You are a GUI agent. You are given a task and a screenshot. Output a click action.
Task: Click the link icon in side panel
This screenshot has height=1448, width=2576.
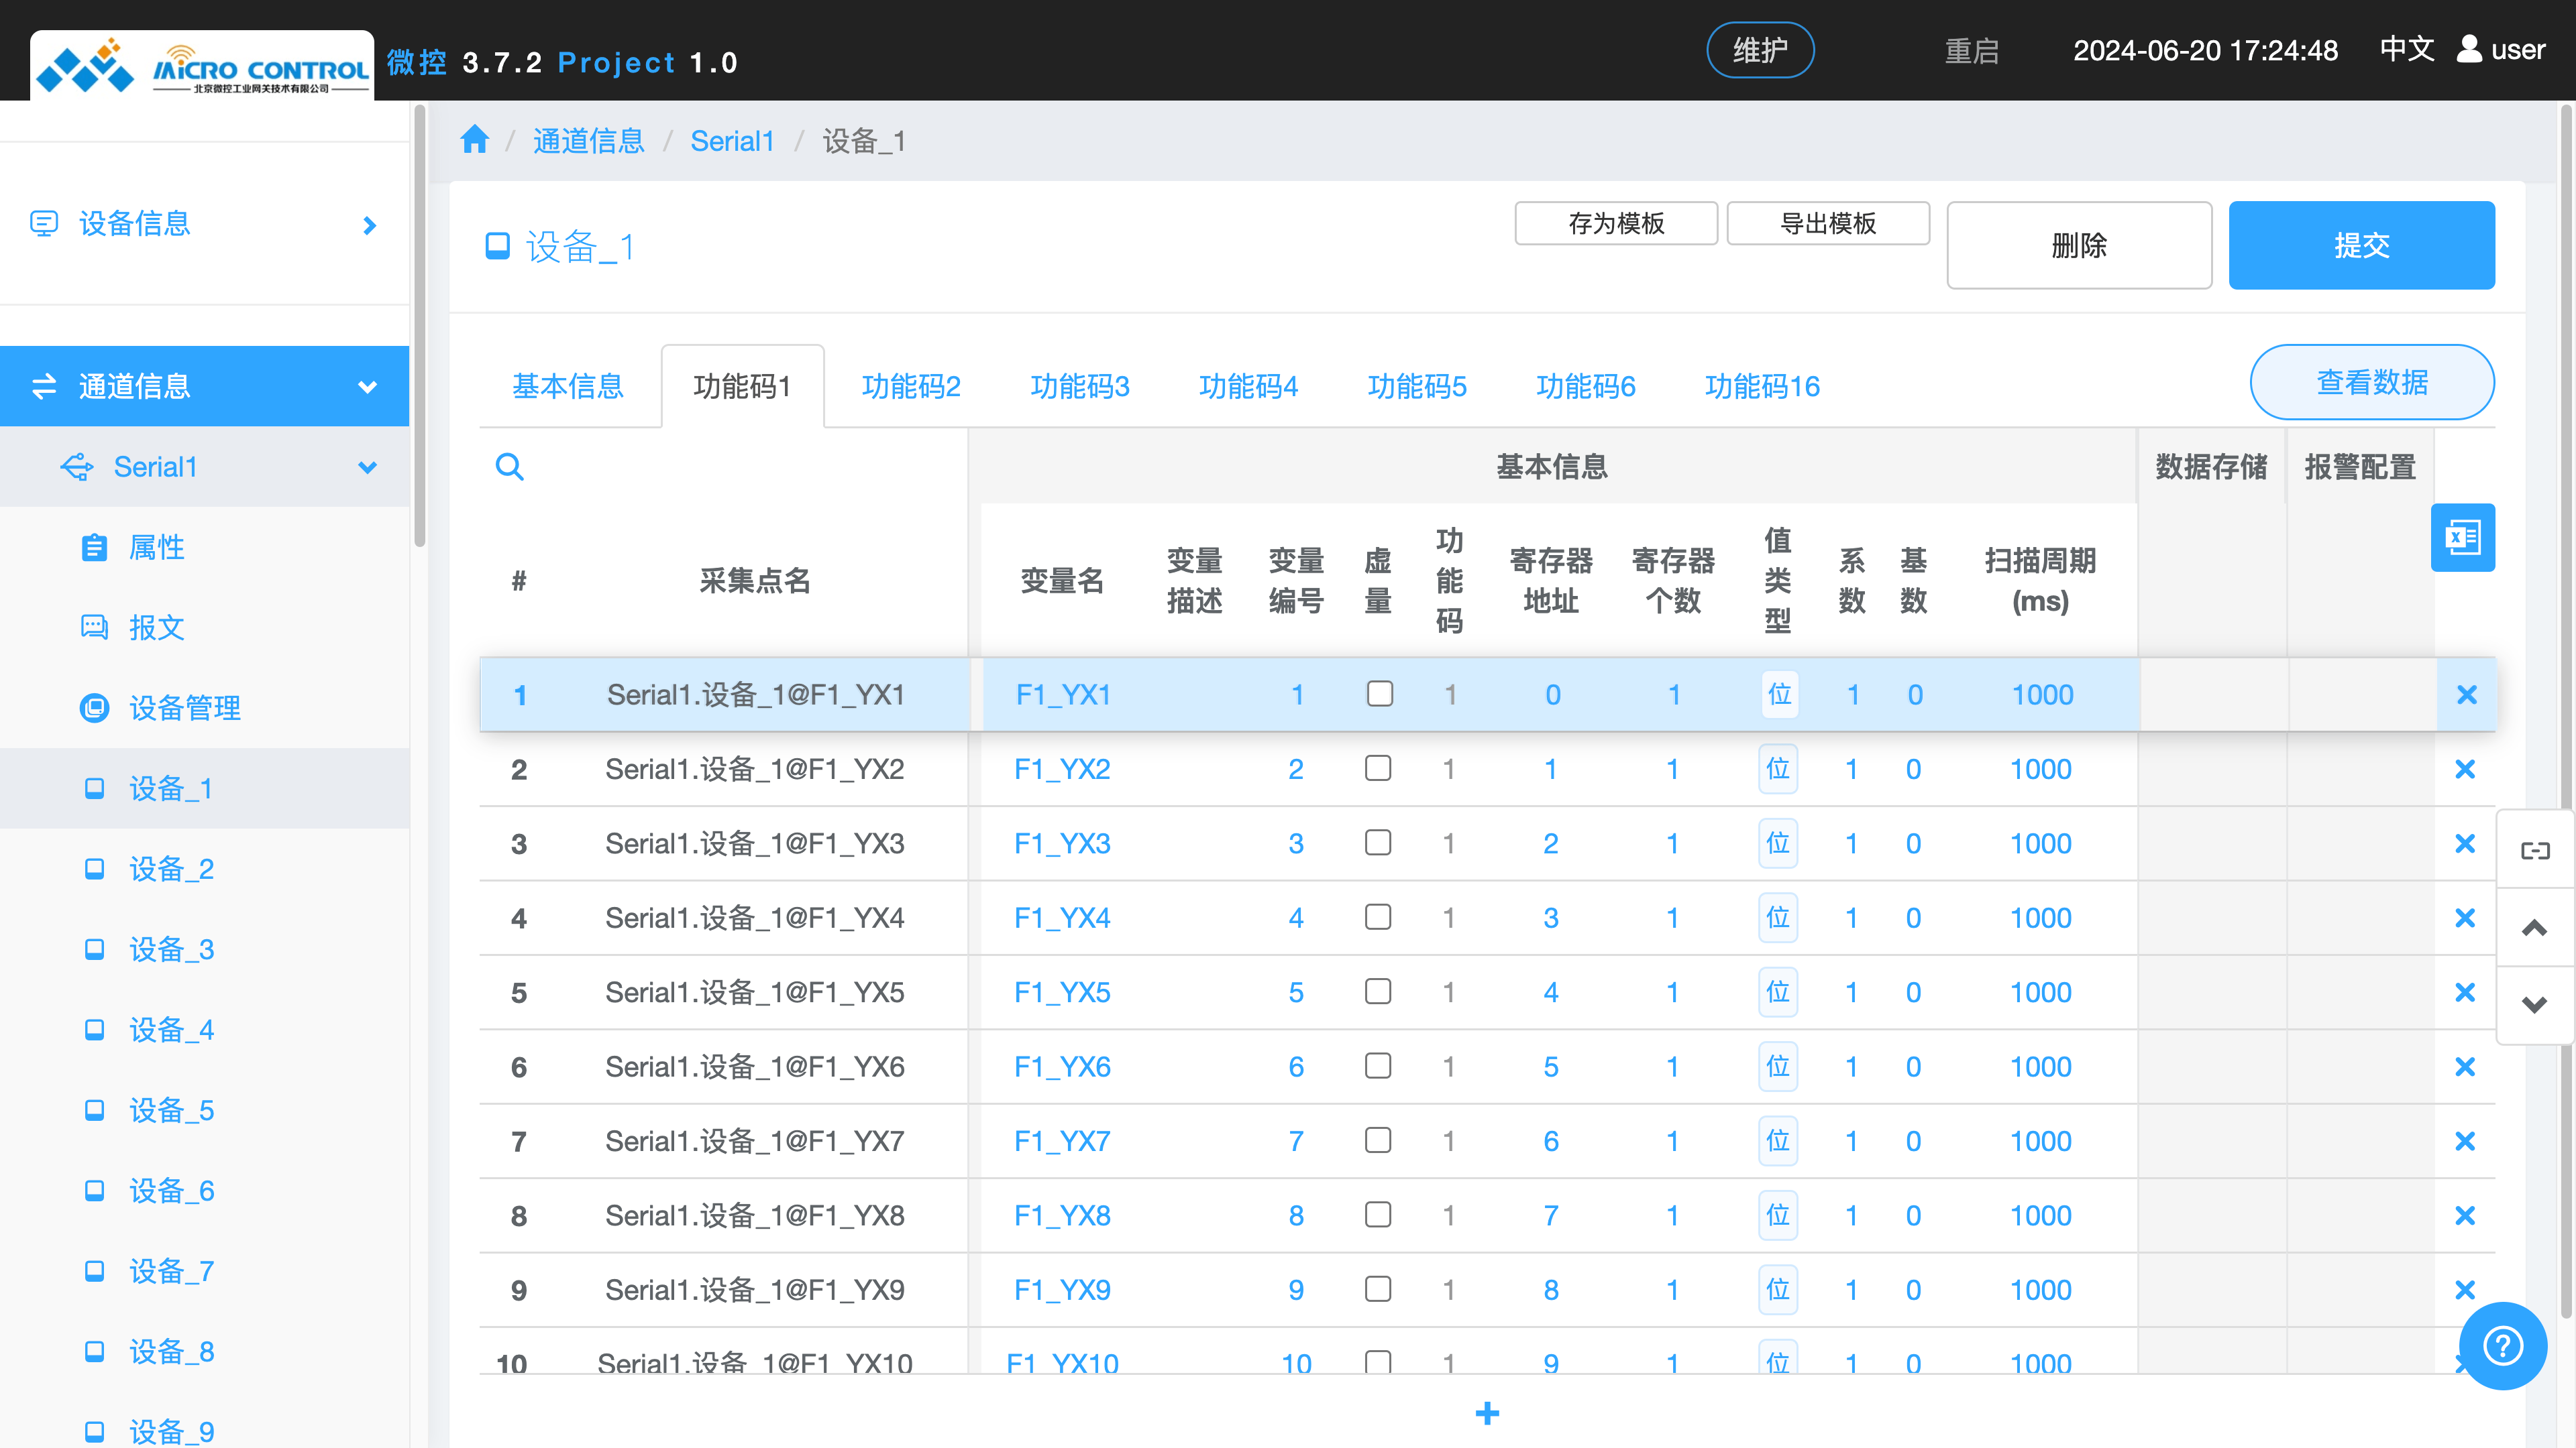click(2534, 851)
